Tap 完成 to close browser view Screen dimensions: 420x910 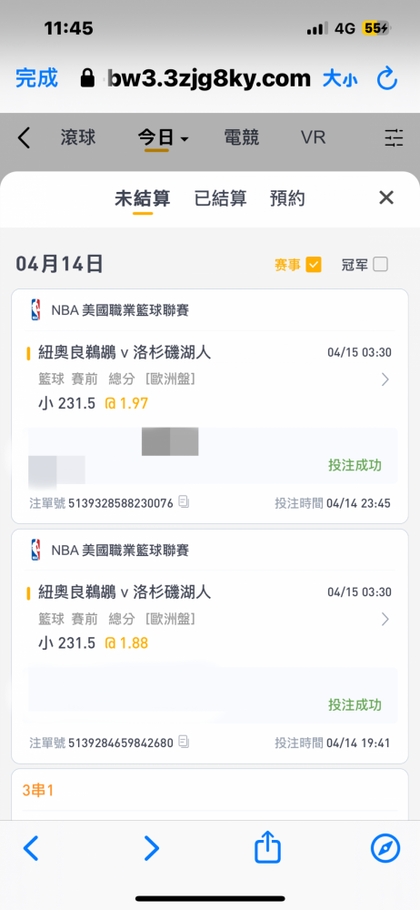36,77
